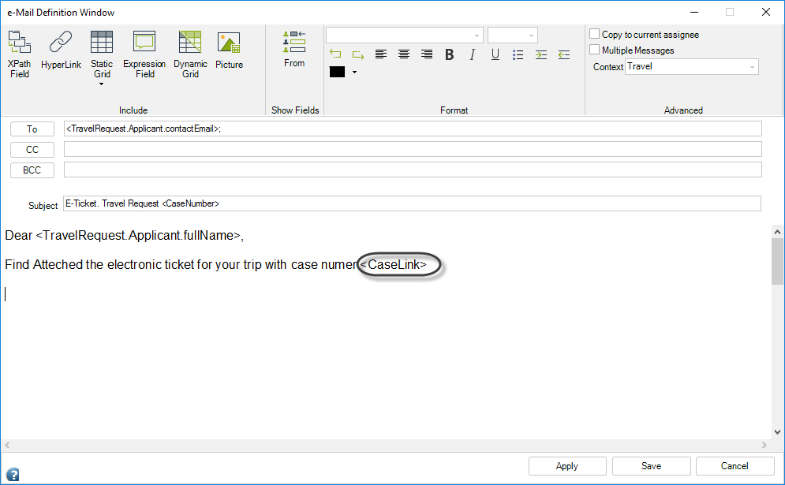Click the To recipients field
The image size is (785, 485).
coord(413,129)
